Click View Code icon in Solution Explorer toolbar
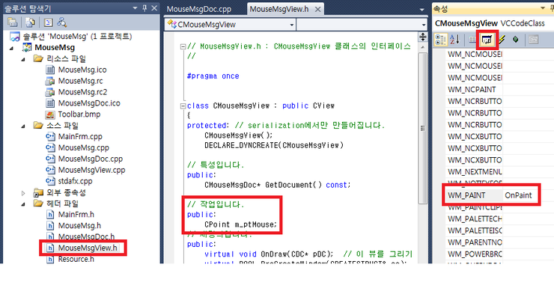The width and height of the screenshot is (554, 297). click(x=49, y=22)
